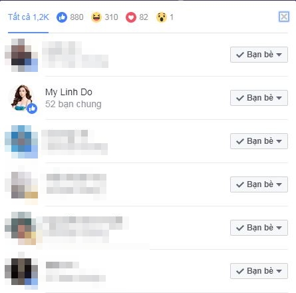Open the My Linh Do profile link
The width and height of the screenshot is (296, 293).
pyautogui.click(x=69, y=92)
